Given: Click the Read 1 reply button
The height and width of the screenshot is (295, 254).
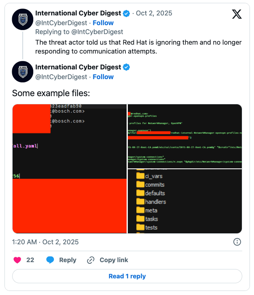Looking at the screenshot, I should (127, 276).
